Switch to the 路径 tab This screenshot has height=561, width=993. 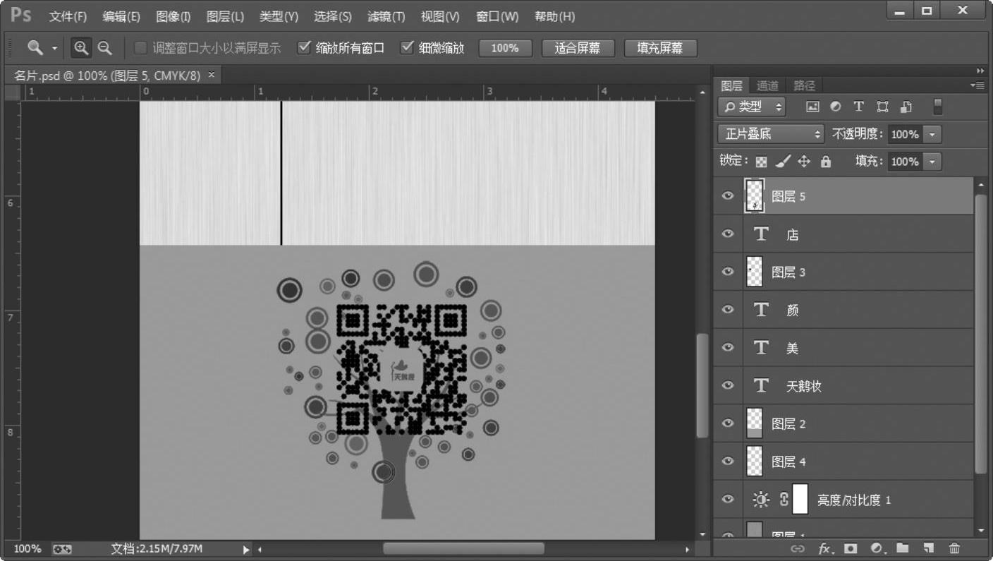click(x=804, y=85)
